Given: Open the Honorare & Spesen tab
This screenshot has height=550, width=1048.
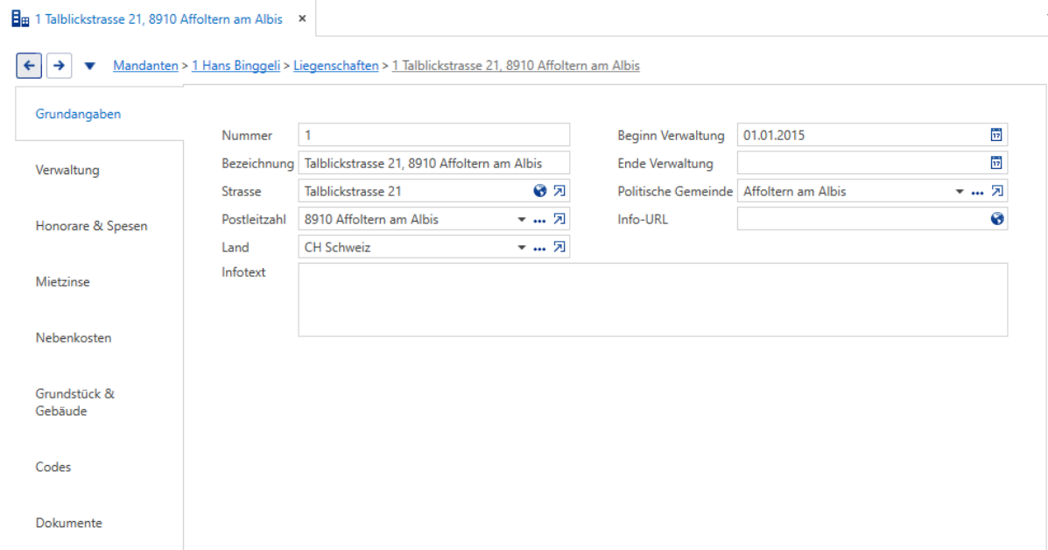Looking at the screenshot, I should click(92, 226).
